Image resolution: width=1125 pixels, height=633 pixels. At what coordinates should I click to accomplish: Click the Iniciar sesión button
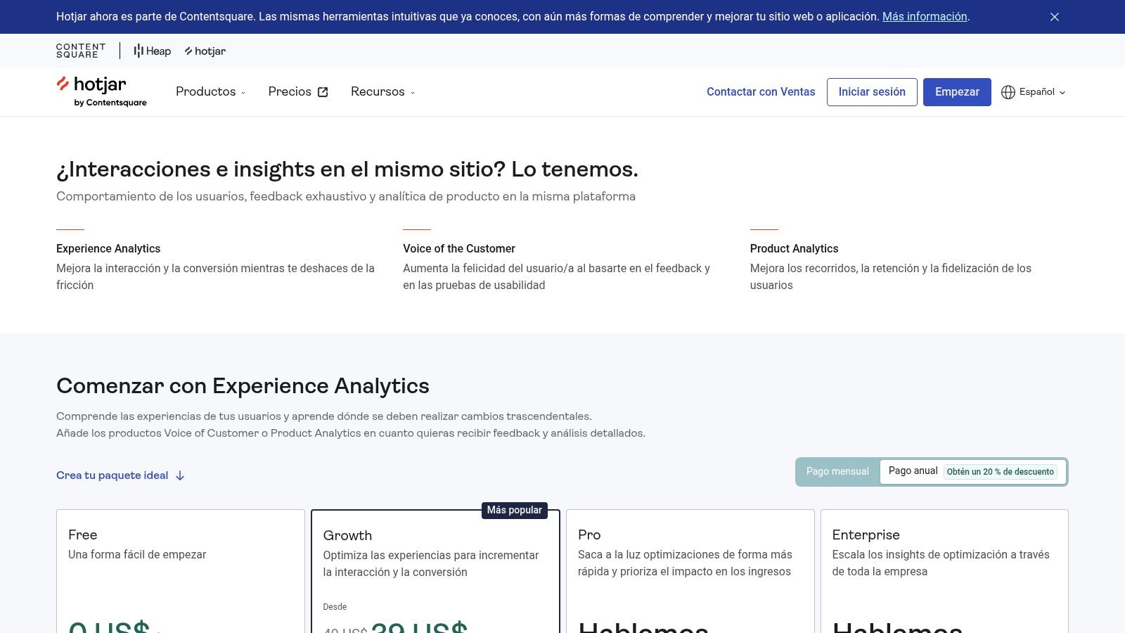(872, 91)
